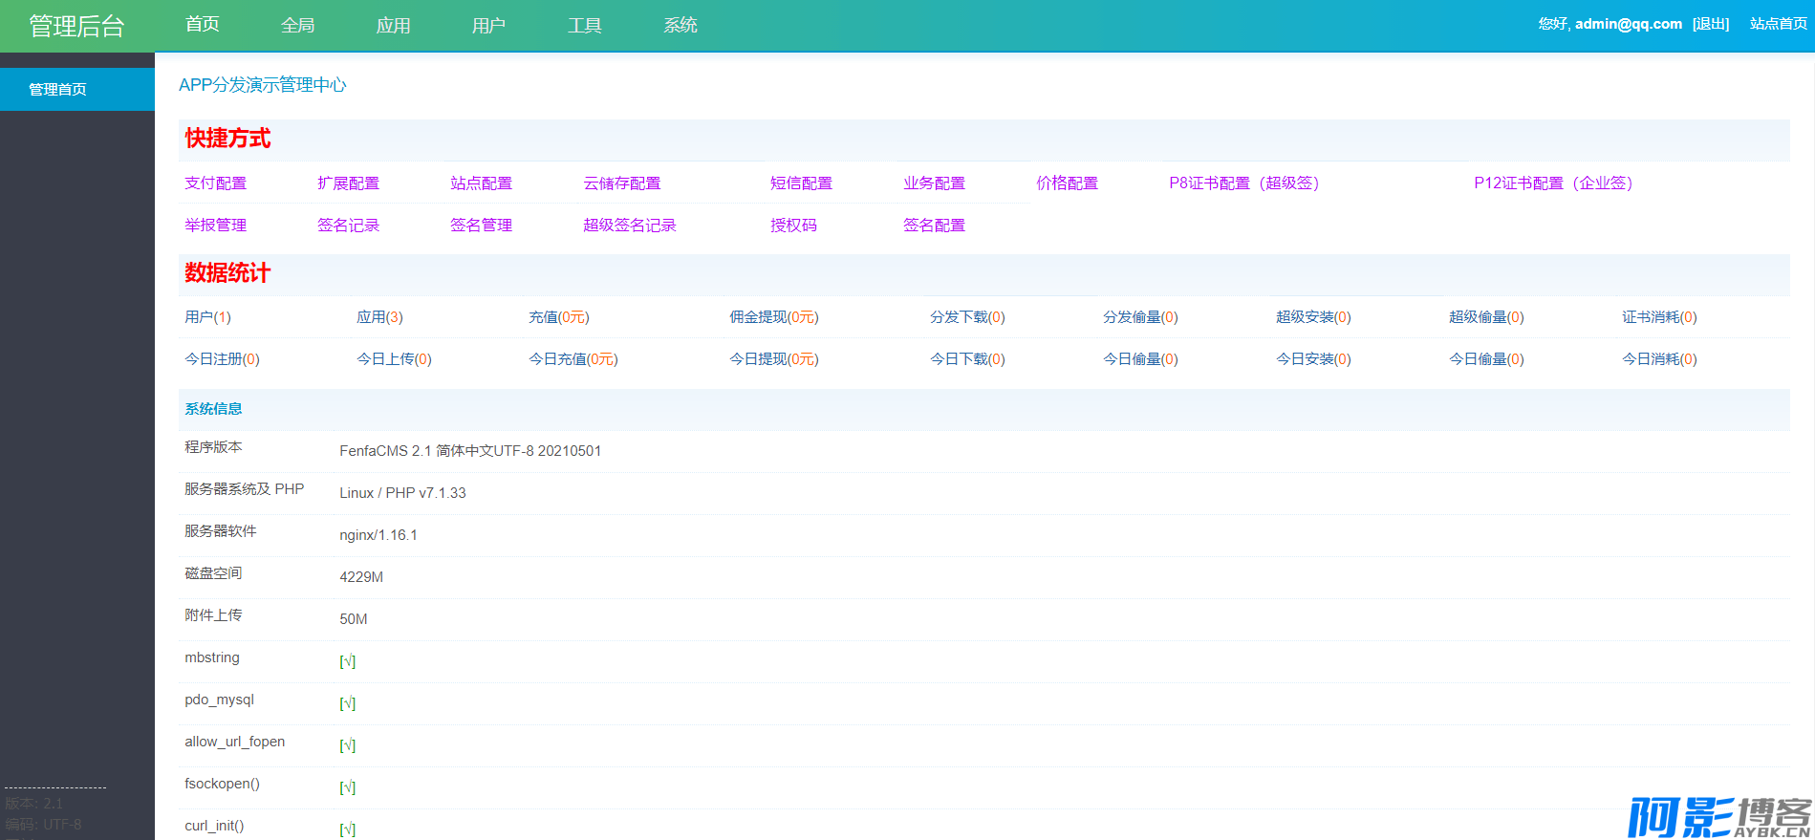Select FenfaCMS 2.1 version text

click(x=470, y=451)
